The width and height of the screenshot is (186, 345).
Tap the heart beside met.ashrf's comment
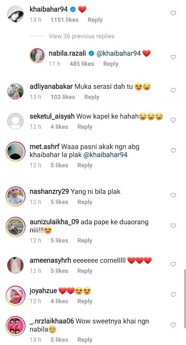tap(173, 150)
